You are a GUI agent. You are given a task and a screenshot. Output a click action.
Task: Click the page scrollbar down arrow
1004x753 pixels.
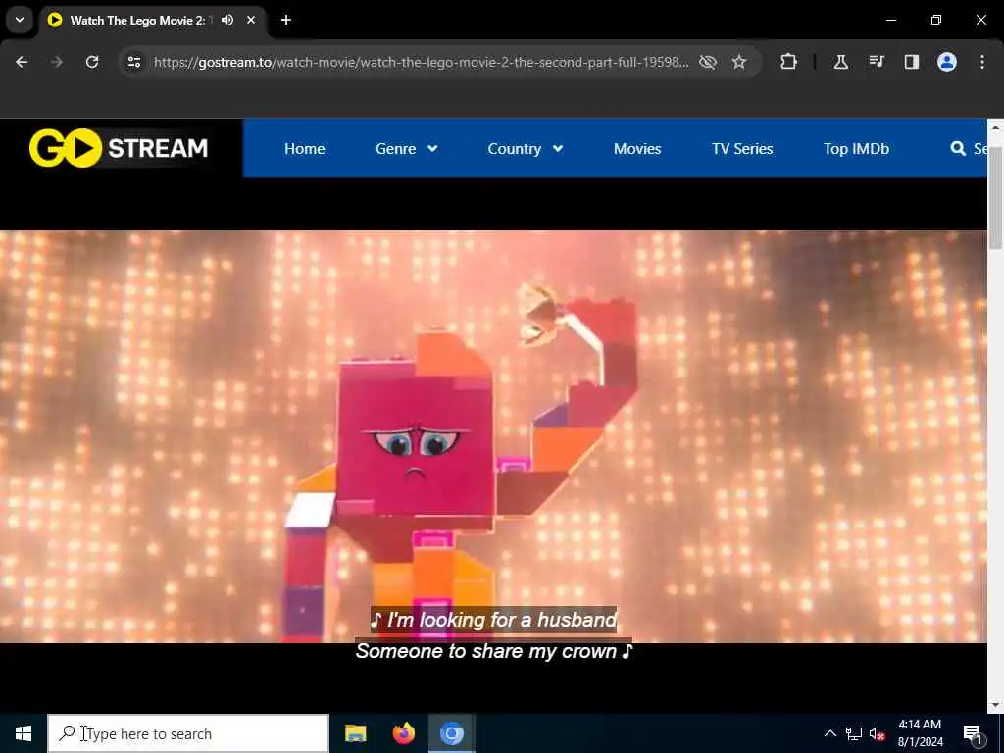tap(996, 705)
